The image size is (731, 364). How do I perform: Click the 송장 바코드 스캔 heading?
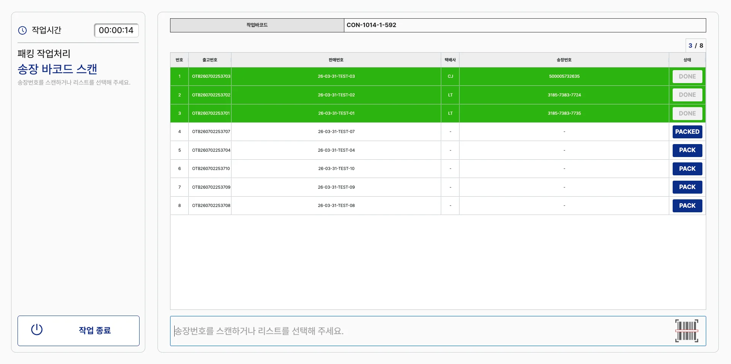click(57, 69)
